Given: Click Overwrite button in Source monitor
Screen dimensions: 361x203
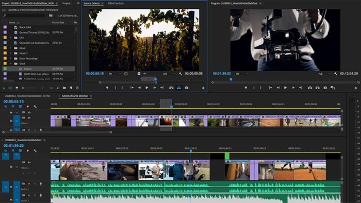Looking at the screenshot, I should pyautogui.click(x=179, y=88).
